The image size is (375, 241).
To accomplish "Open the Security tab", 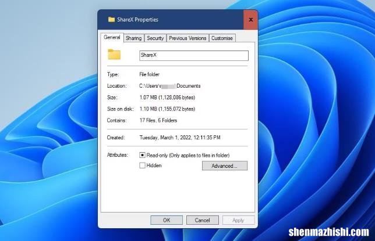I will [155, 38].
